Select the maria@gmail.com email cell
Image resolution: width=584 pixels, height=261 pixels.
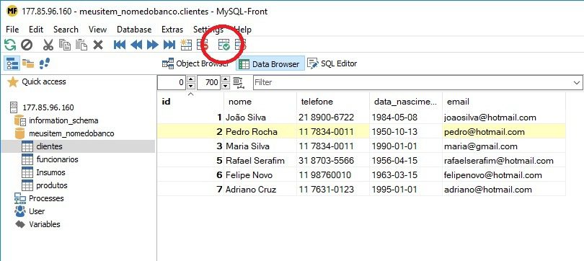[504, 146]
